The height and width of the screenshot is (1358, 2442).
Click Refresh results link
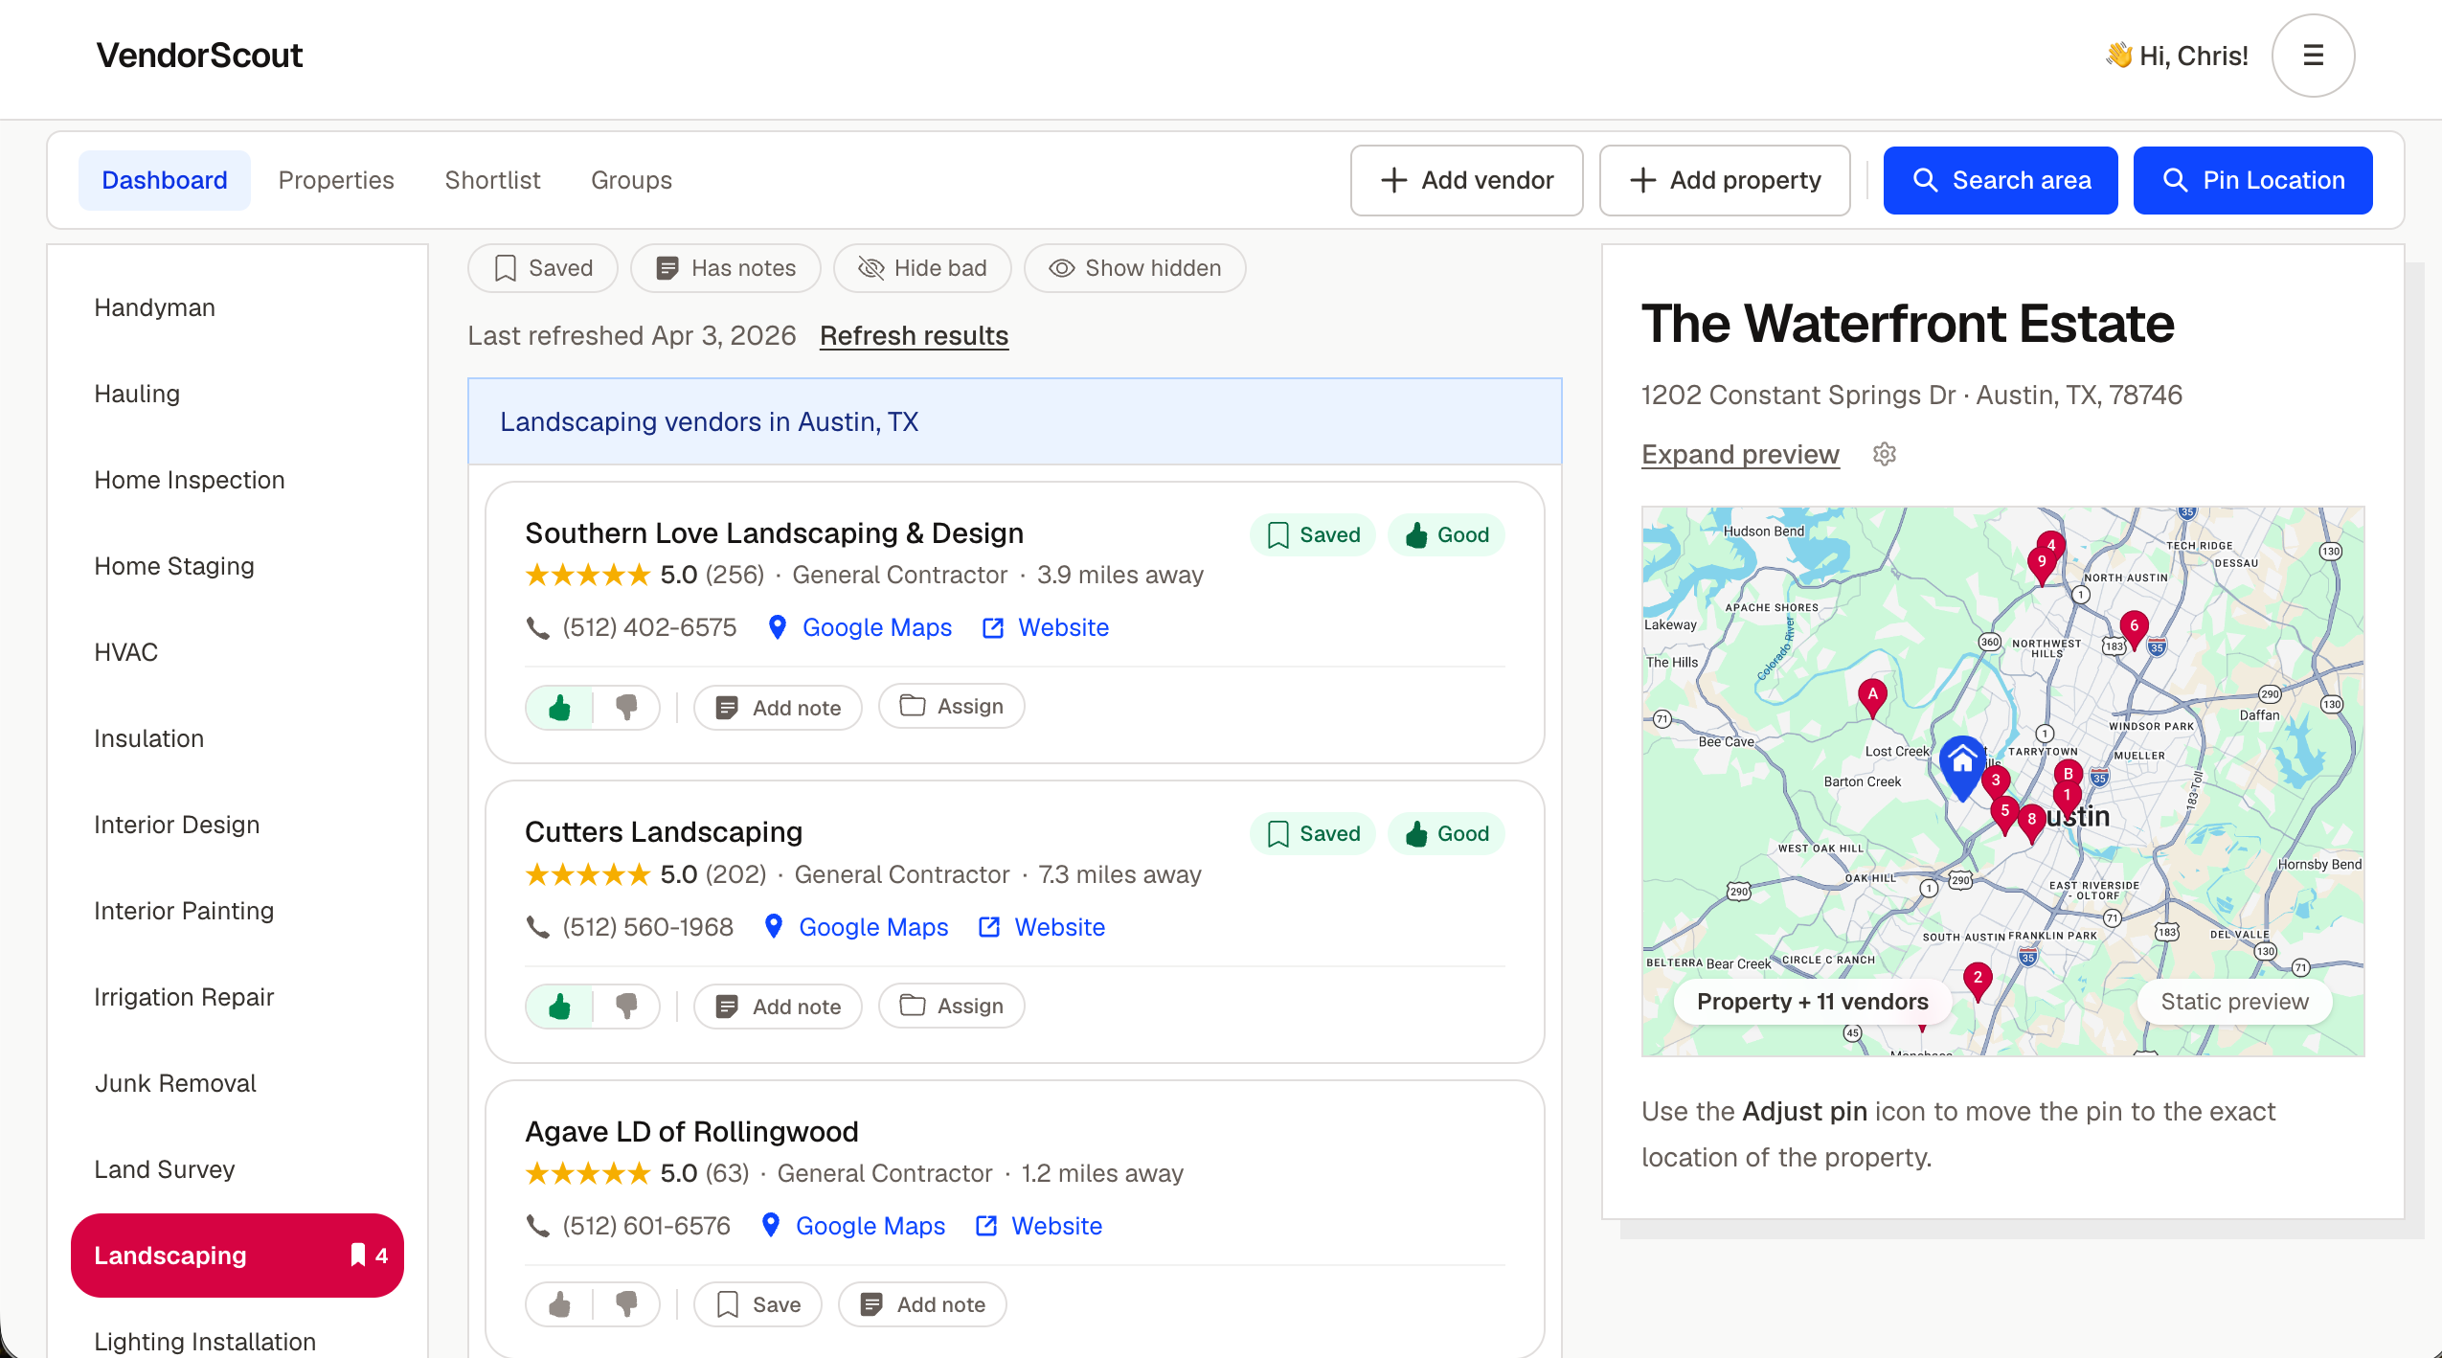(x=914, y=335)
